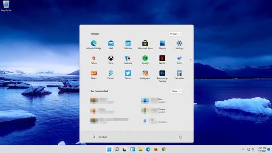Image resolution: width=272 pixels, height=153 pixels.
Task: Launch PicsArt from pinned apps
Action: tap(111, 75)
